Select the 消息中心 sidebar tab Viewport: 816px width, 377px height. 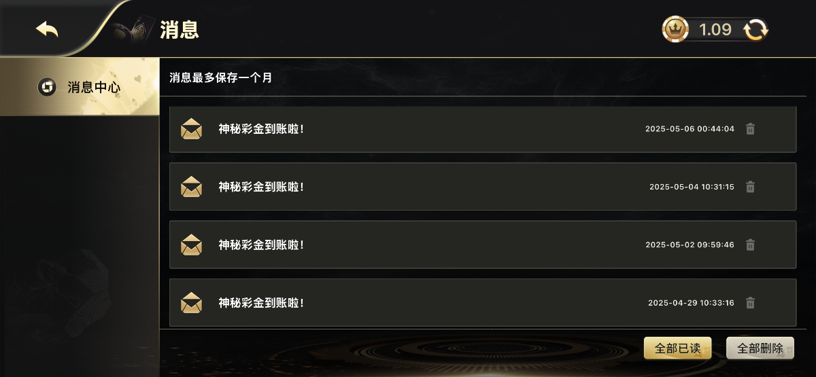point(80,87)
